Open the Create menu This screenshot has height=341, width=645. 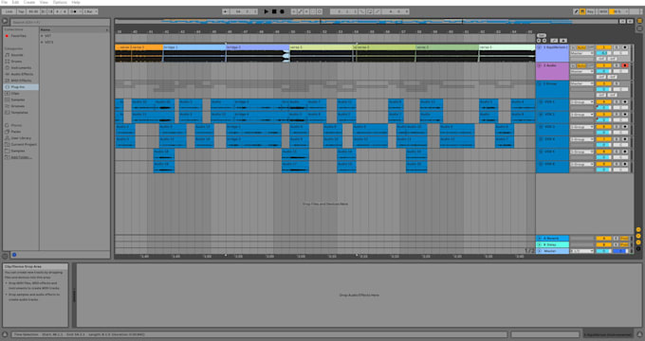pos(28,3)
